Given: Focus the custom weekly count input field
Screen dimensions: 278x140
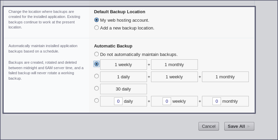Looking at the screenshot, I should click(x=167, y=101).
